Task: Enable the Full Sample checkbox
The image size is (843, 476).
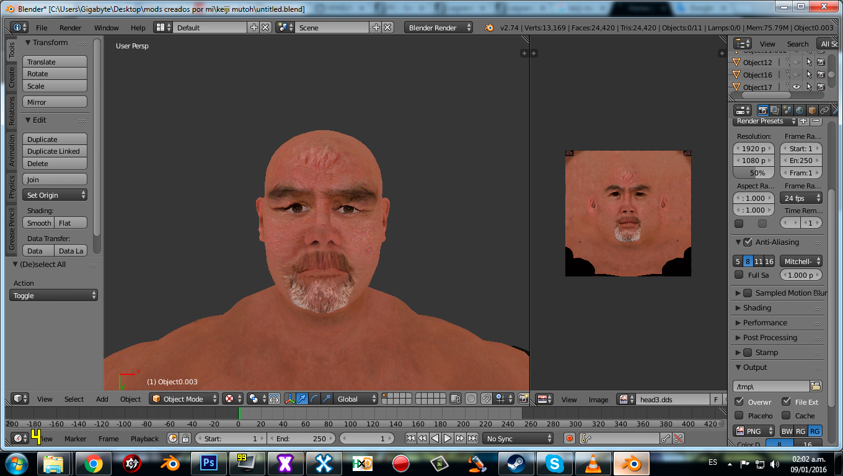Action: pyautogui.click(x=739, y=275)
